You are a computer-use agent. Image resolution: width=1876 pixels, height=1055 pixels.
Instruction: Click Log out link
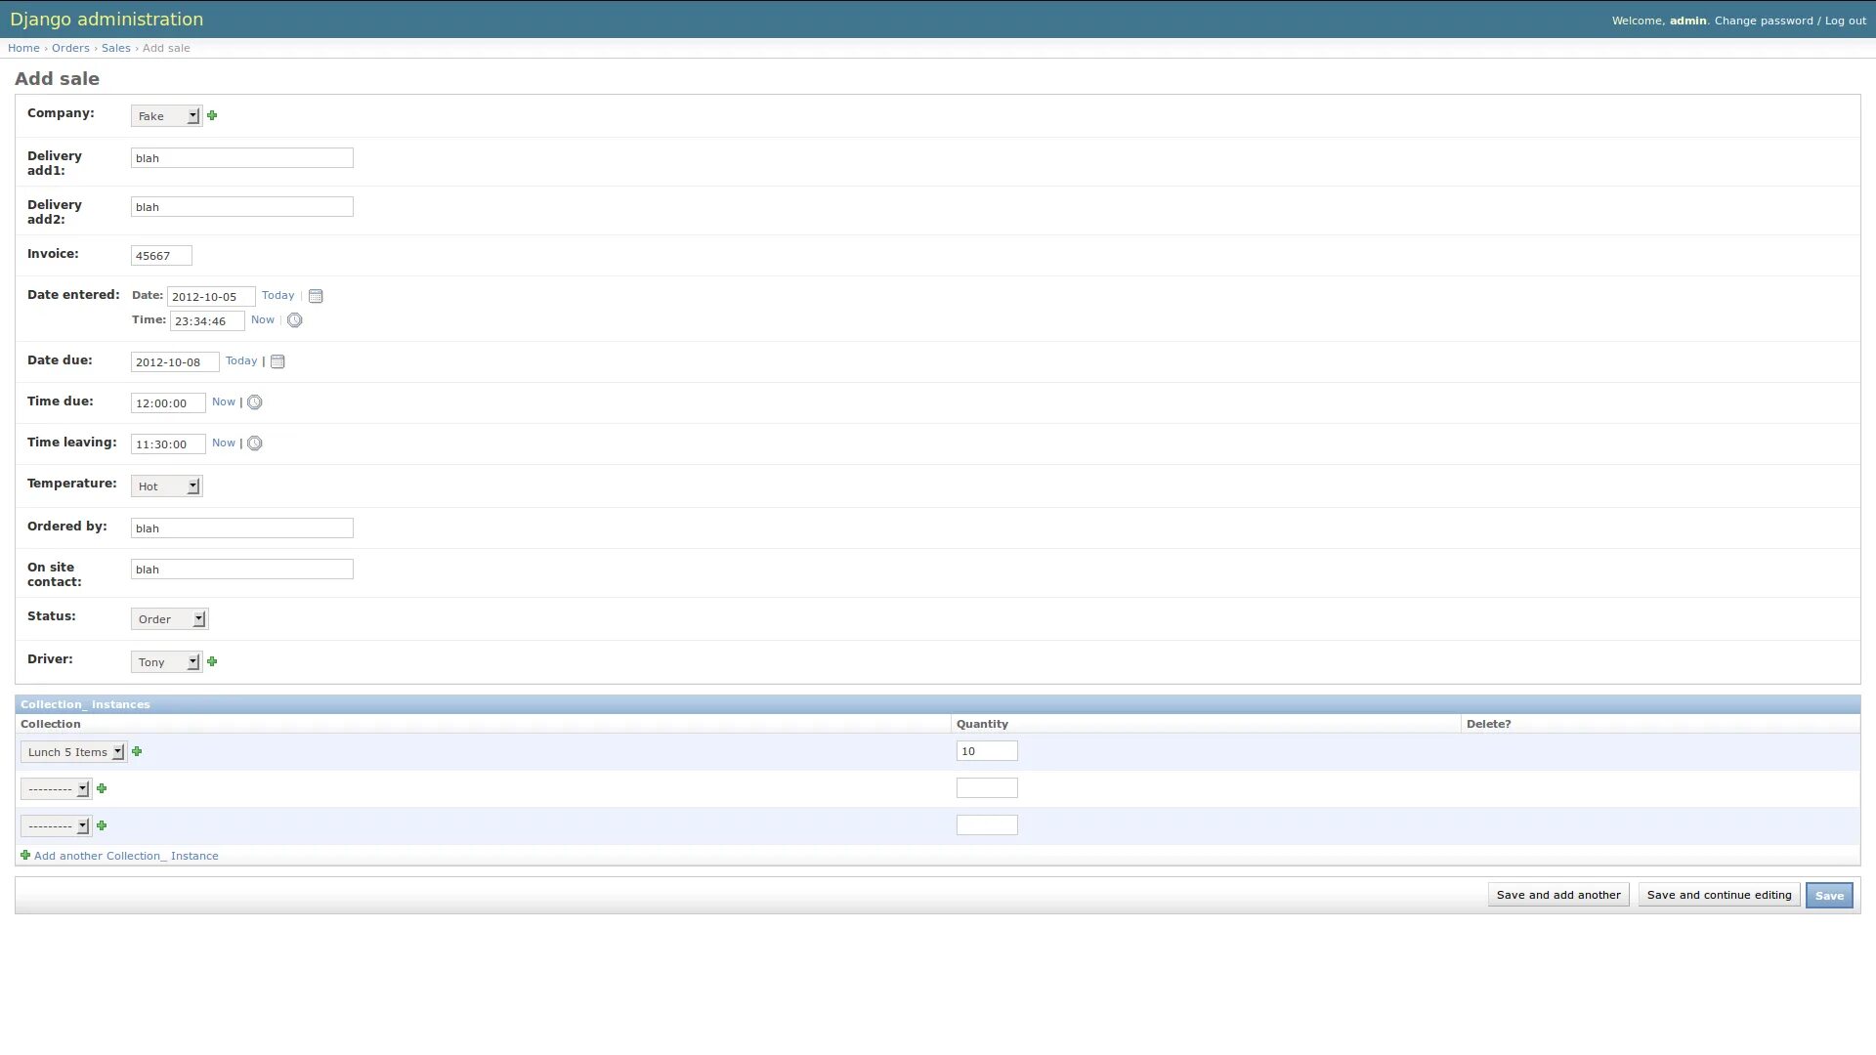pos(1845,21)
